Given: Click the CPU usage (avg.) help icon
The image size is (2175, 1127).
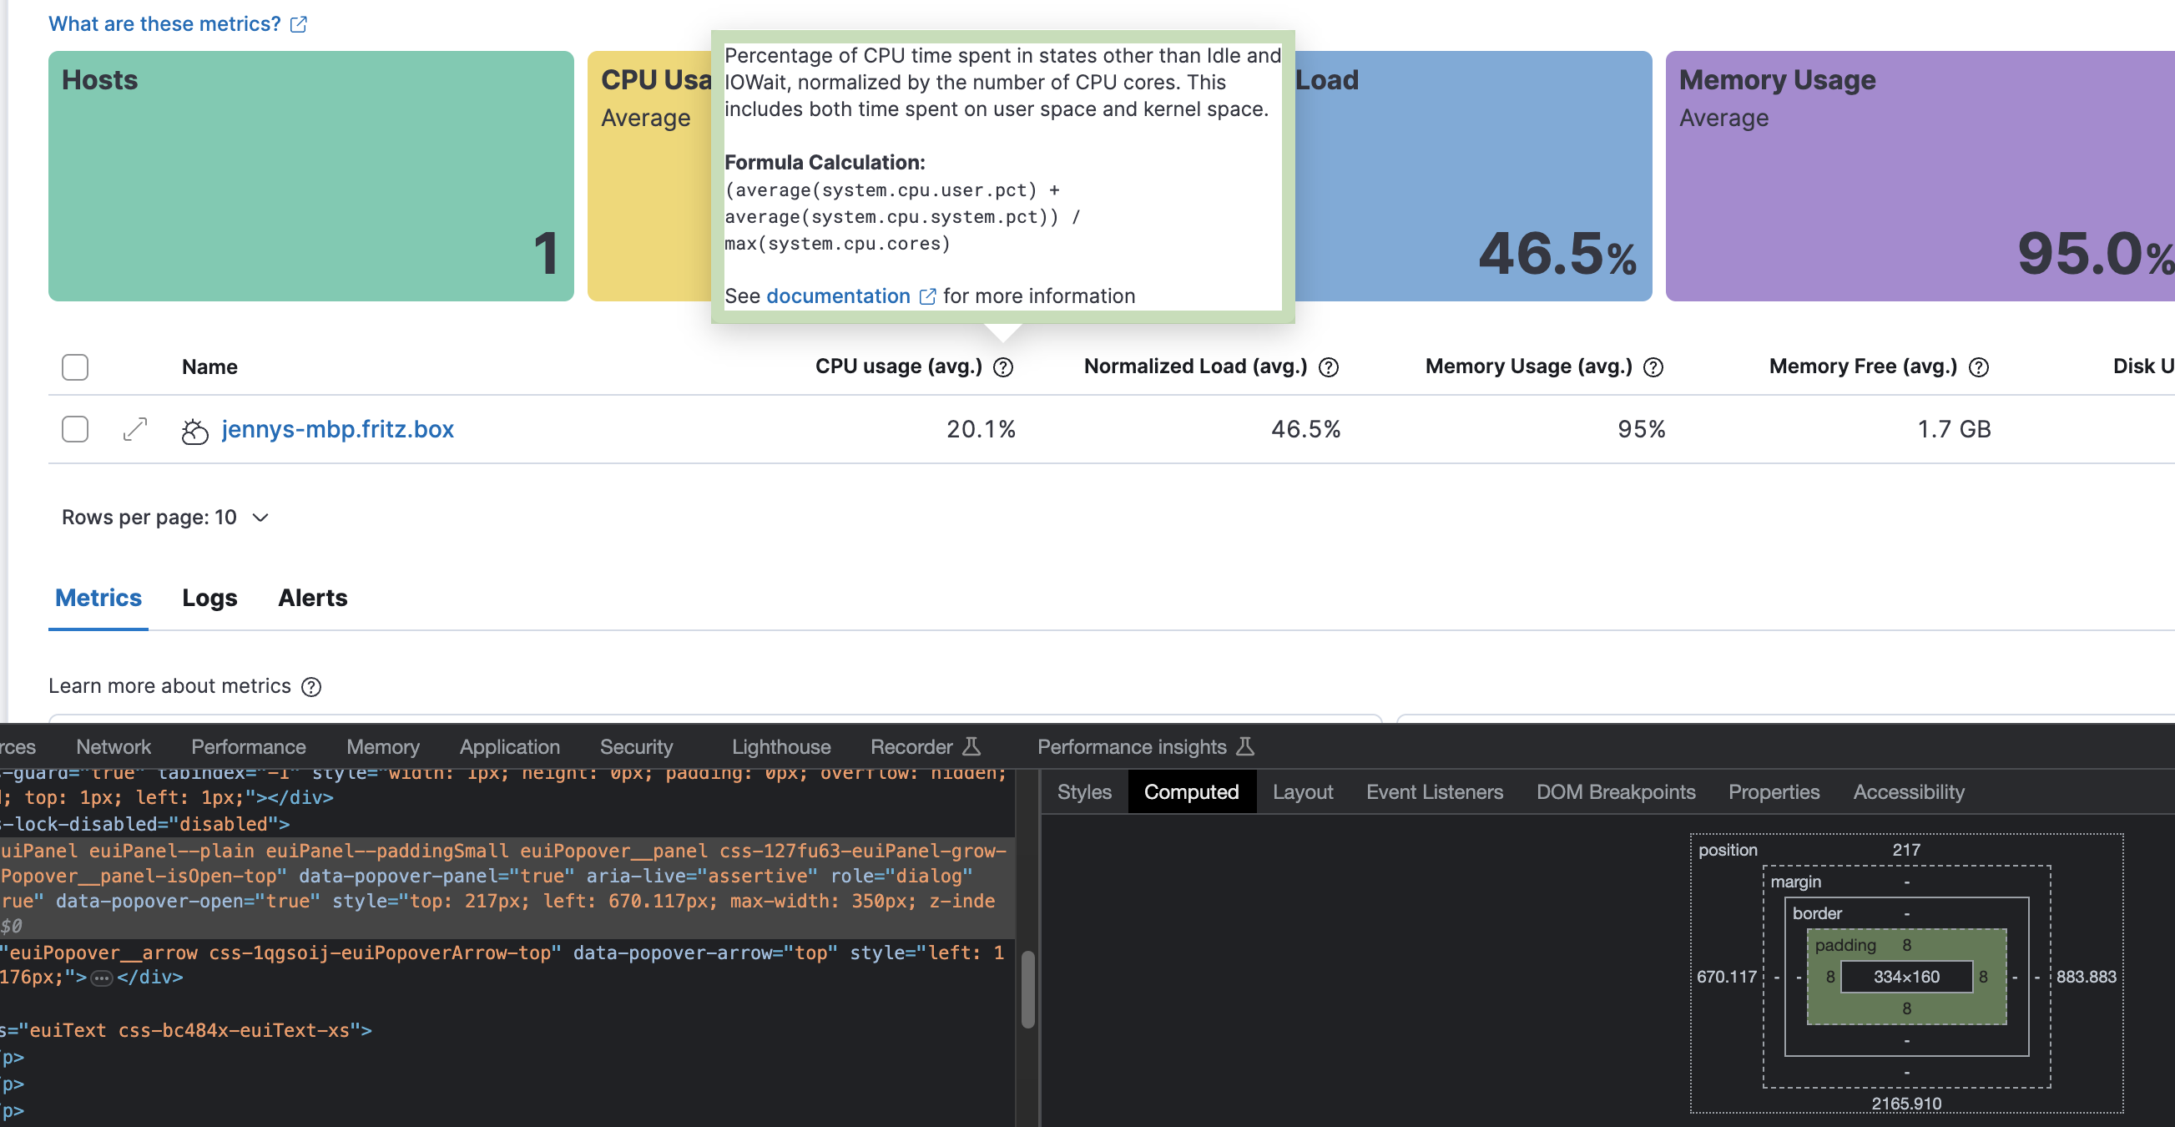Looking at the screenshot, I should pyautogui.click(x=1003, y=367).
